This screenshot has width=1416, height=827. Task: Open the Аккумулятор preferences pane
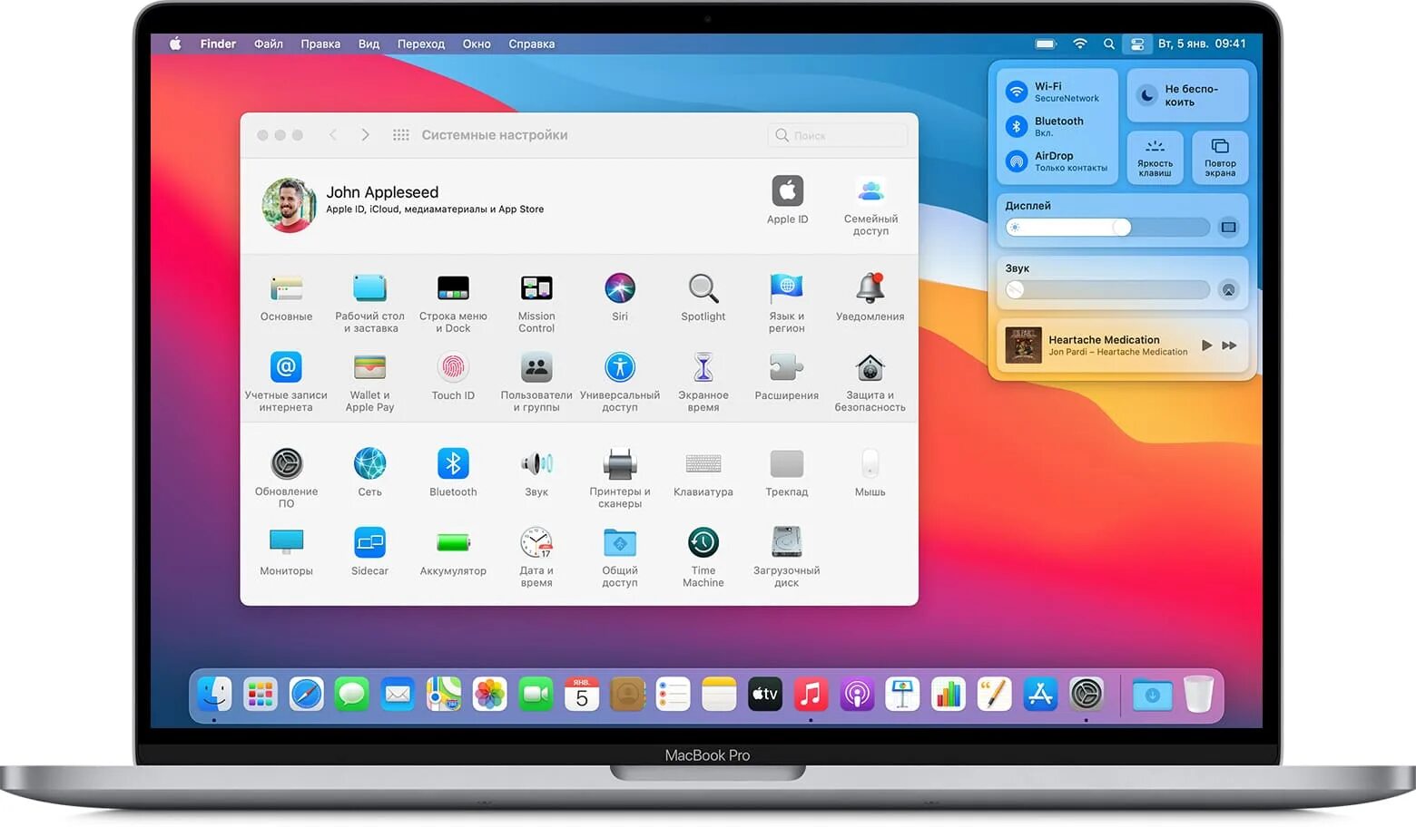[x=453, y=542]
